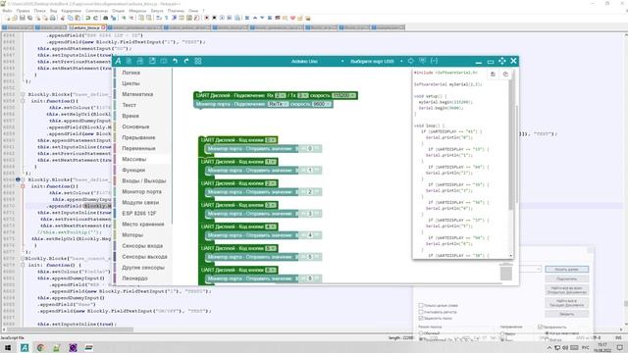Select 'Монитор порта' block category
Screen dimensions: 628x353
point(141,192)
